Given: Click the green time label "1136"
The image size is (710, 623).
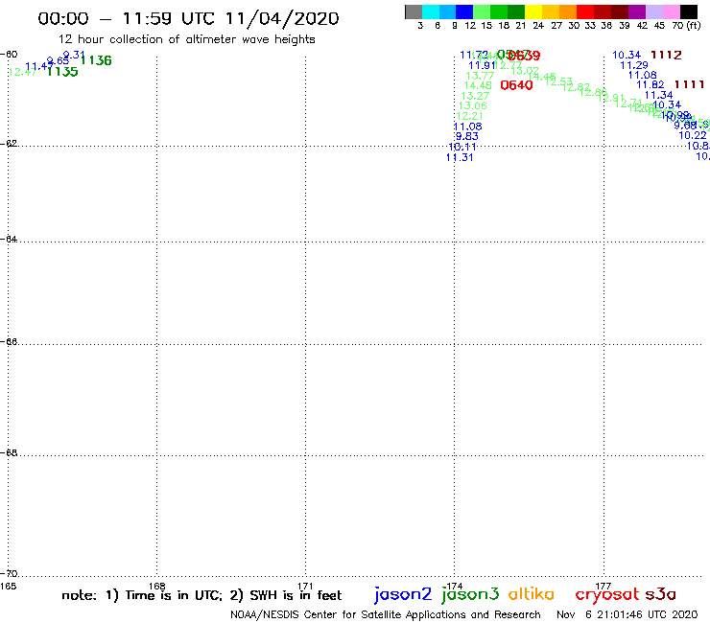Looking at the screenshot, I should [96, 60].
